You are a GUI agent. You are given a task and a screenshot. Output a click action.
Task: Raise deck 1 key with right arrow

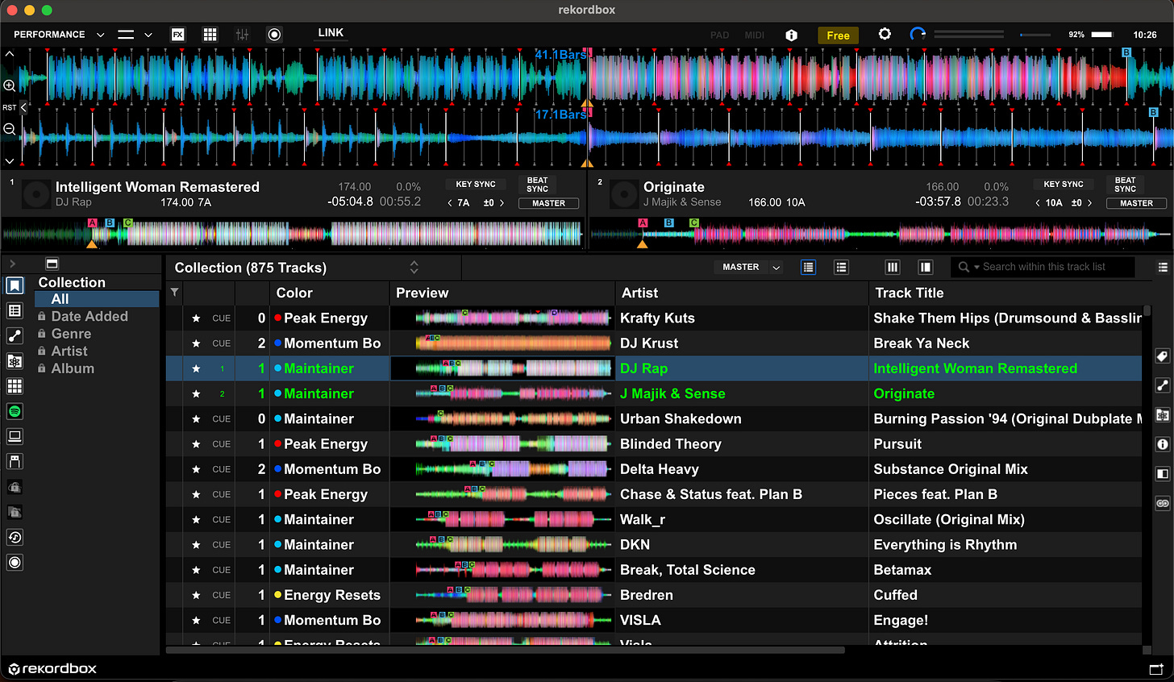pyautogui.click(x=502, y=203)
